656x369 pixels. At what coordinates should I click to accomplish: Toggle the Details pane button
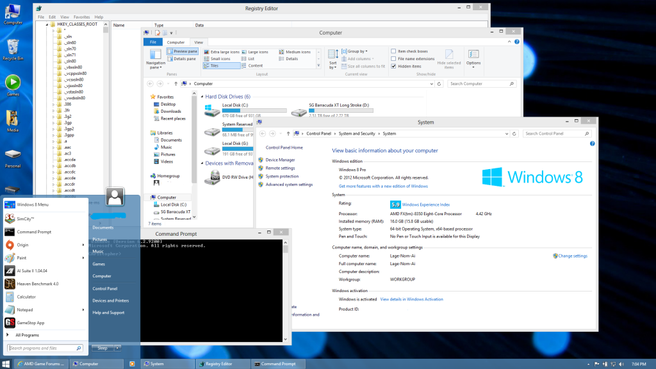click(x=181, y=59)
